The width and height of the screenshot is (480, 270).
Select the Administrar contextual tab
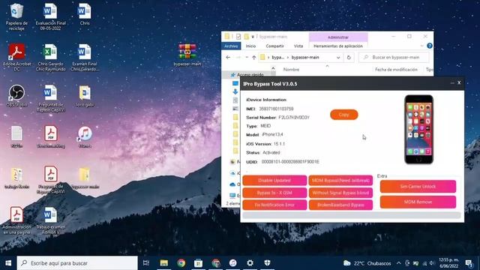(x=338, y=37)
